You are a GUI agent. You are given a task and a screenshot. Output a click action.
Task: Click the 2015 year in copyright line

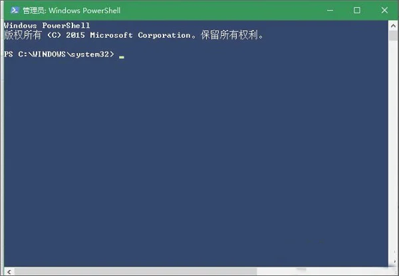pos(75,35)
